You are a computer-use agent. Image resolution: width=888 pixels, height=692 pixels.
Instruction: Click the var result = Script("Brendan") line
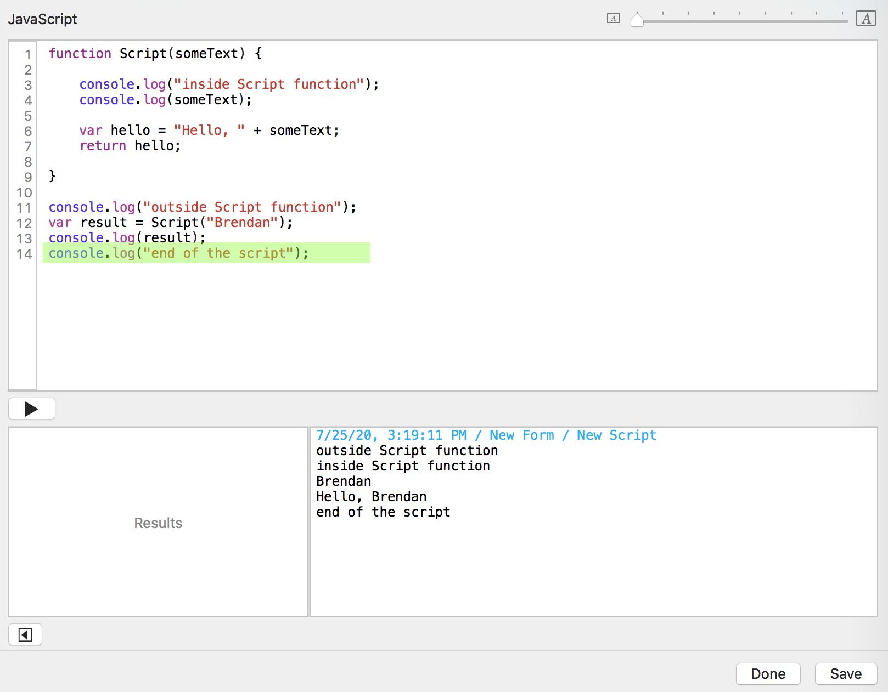(170, 223)
